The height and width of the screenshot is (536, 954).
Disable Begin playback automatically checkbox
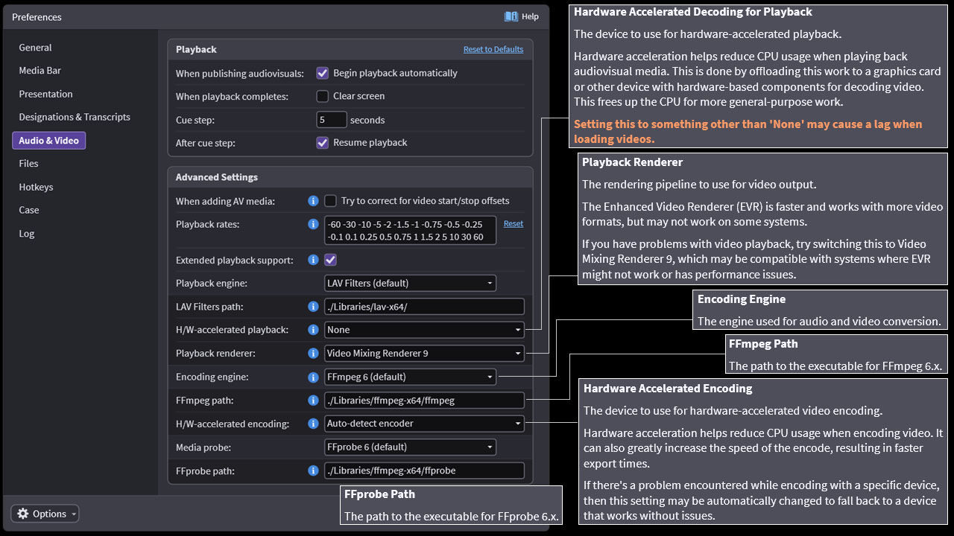coord(323,73)
